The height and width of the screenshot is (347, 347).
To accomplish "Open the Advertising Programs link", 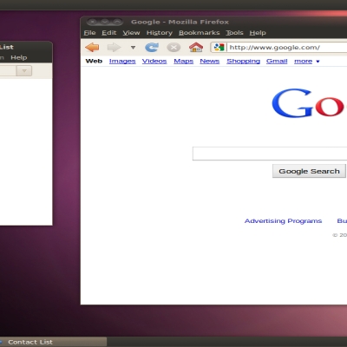I will point(283,221).
